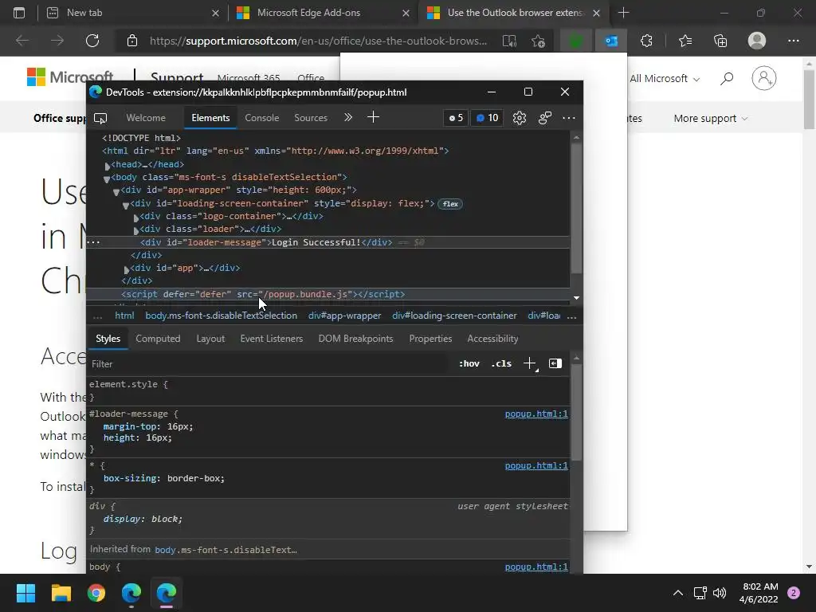The width and height of the screenshot is (816, 612).
Task: Click the Outlook extension icon in Edge toolbar
Action: (x=611, y=41)
